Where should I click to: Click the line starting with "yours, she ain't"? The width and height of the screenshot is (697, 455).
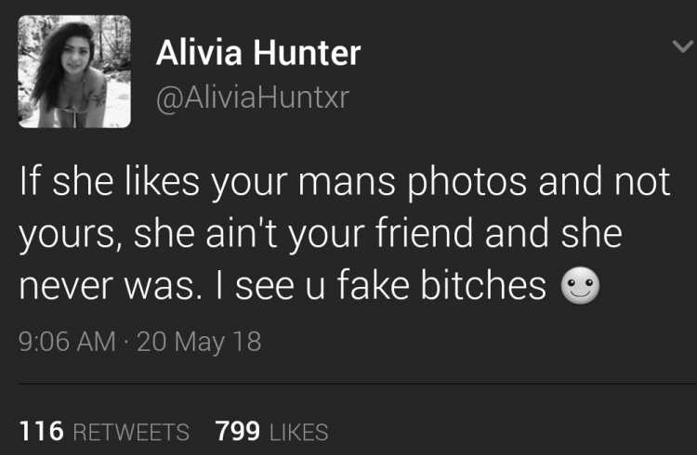coord(321,234)
